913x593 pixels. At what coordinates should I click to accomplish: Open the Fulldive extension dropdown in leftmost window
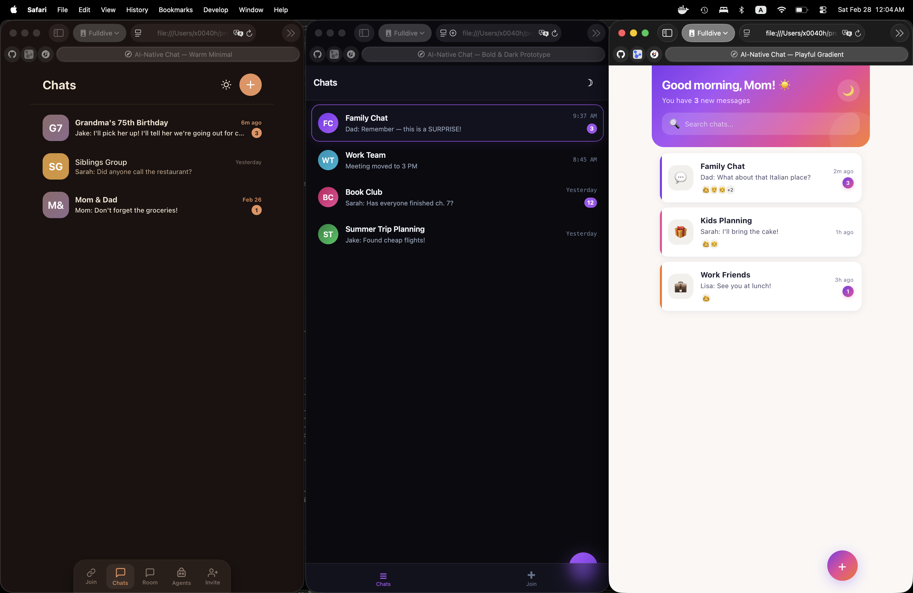point(99,33)
